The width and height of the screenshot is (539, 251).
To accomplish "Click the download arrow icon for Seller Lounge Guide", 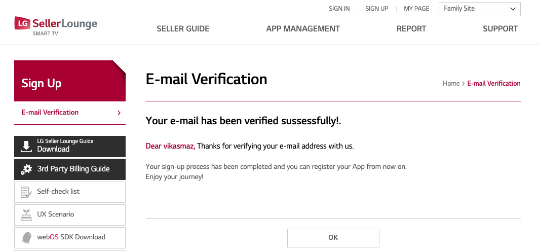I will pos(26,147).
